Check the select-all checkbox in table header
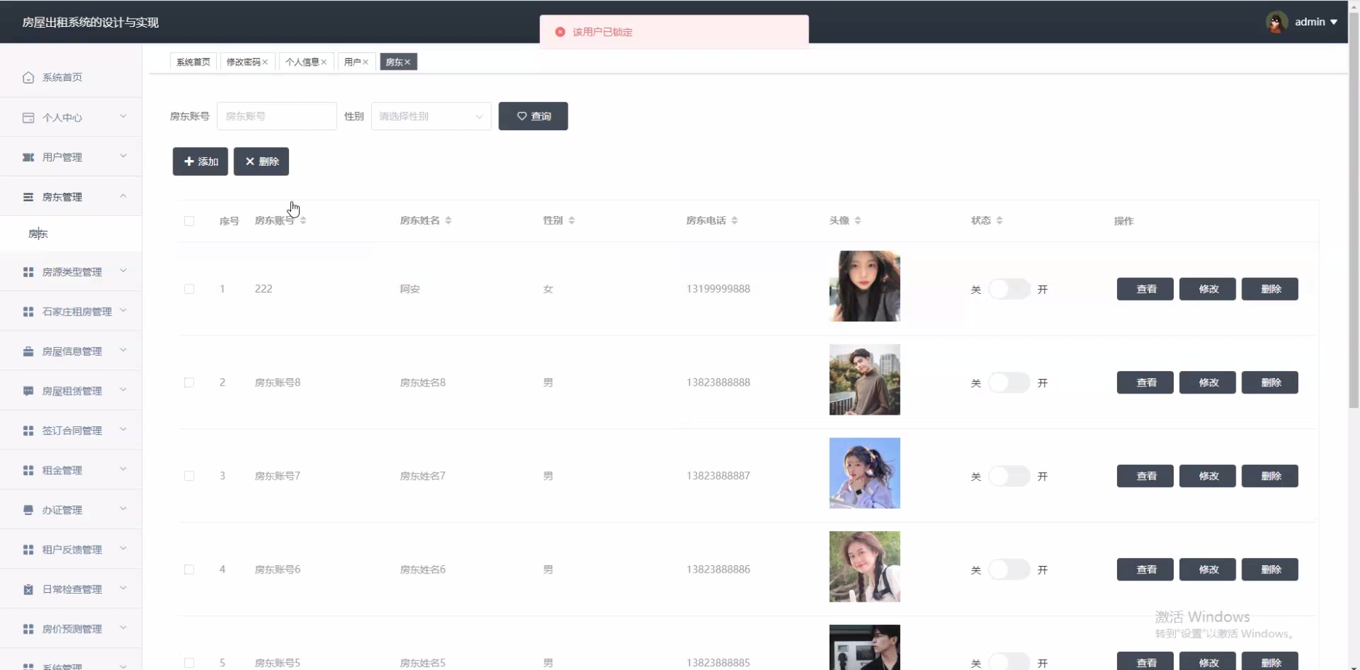 [x=189, y=221]
